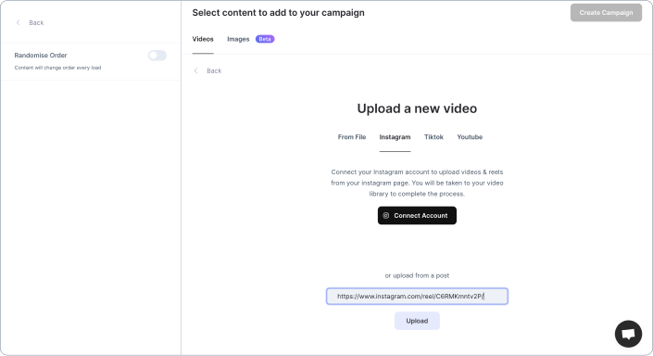
Task: Toggle the Randomise Order switch
Action: tap(157, 56)
